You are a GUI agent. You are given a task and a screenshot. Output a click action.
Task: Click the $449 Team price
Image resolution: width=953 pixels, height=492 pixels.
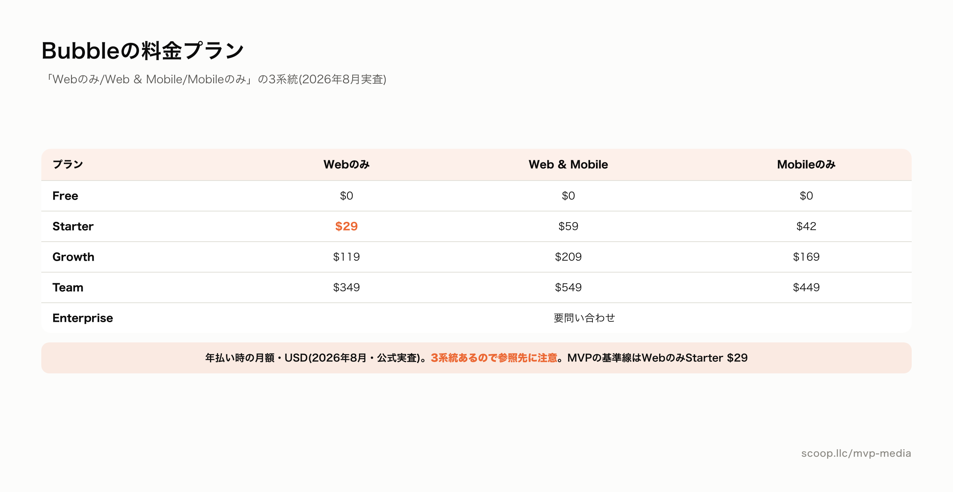coord(806,287)
